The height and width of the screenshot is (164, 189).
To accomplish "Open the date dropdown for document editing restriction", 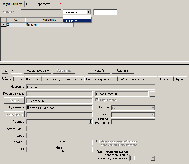I will click(153, 158).
